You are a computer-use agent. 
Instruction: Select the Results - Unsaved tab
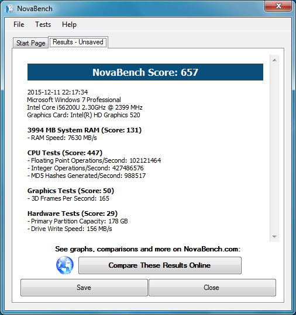[x=78, y=42]
